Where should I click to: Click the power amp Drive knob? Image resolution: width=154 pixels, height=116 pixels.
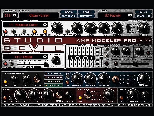click(144, 28)
